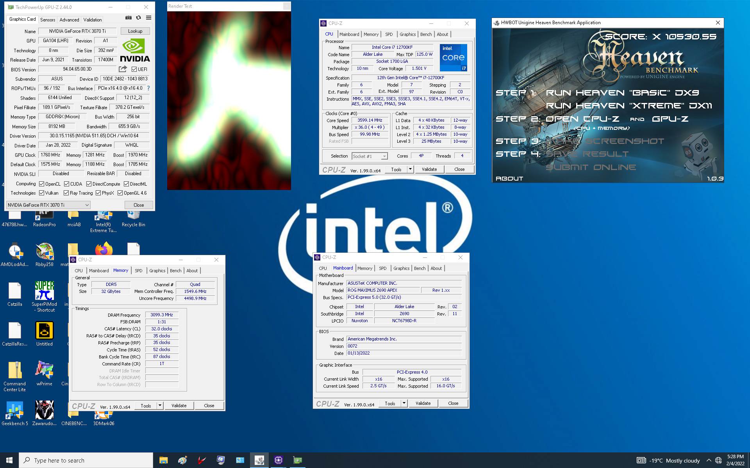Open the Bench tab in top CPU-Z window

click(x=426, y=34)
